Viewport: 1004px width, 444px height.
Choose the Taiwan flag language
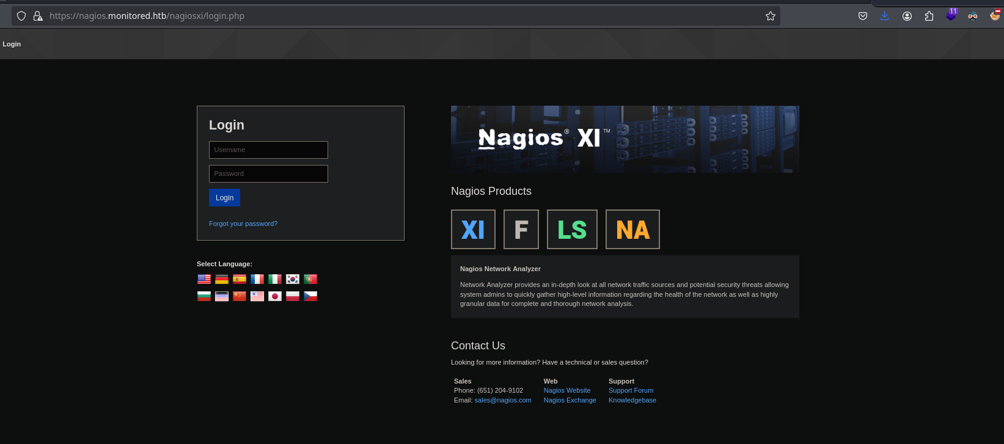pyautogui.click(x=257, y=296)
